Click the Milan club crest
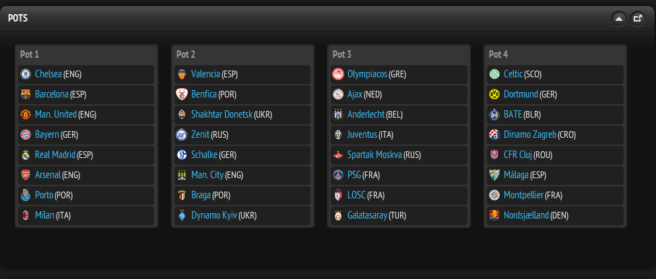This screenshot has width=656, height=279. pyautogui.click(x=25, y=215)
